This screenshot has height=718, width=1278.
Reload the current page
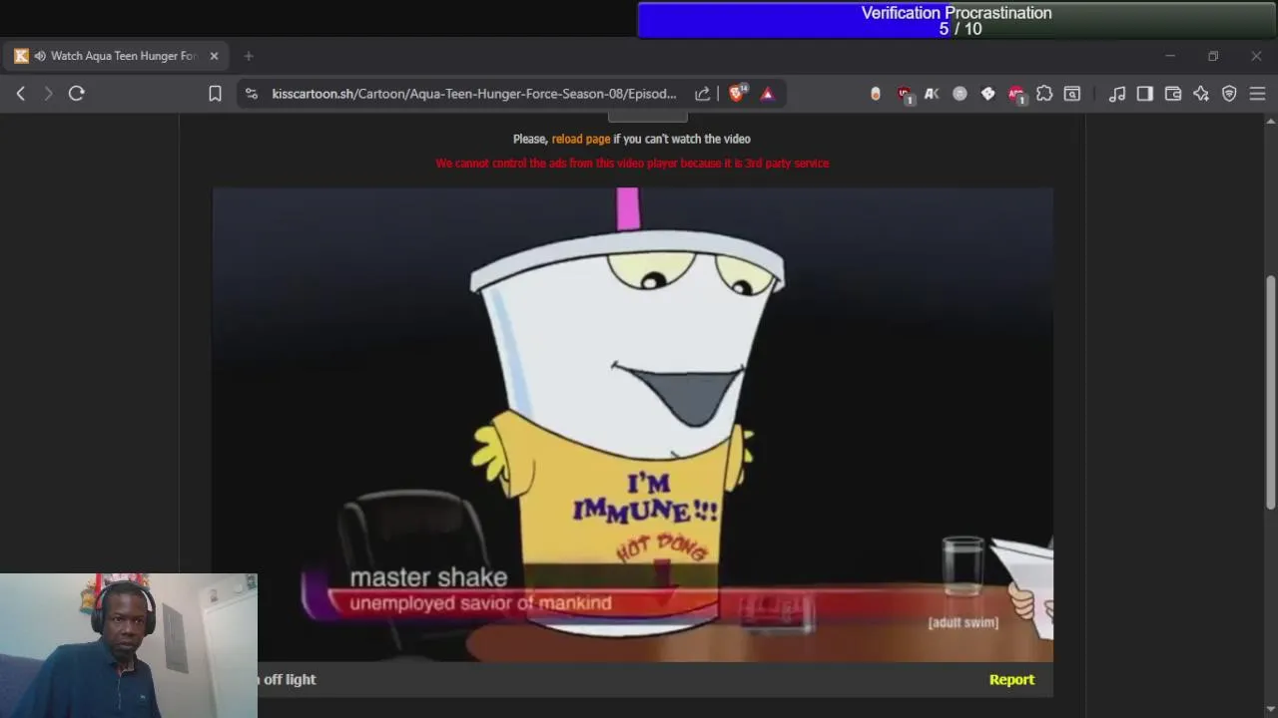click(x=77, y=94)
